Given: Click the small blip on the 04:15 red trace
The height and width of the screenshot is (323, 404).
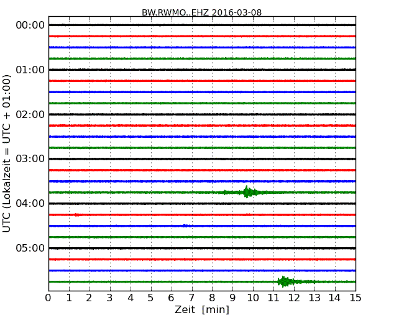Looking at the screenshot, I should pyautogui.click(x=76, y=215).
